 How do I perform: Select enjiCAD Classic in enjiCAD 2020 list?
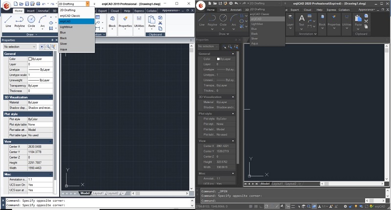point(267,14)
